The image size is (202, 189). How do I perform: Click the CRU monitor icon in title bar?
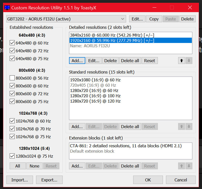tap(7, 8)
